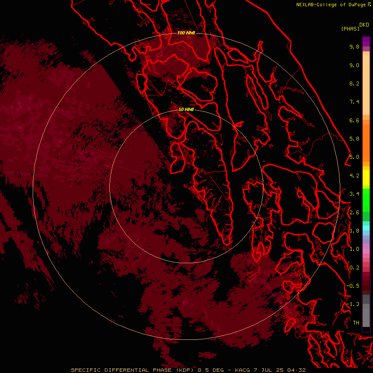Click the 9.8 value on the color scale
Image resolution: width=373 pixels, height=373 pixels.
354,46
